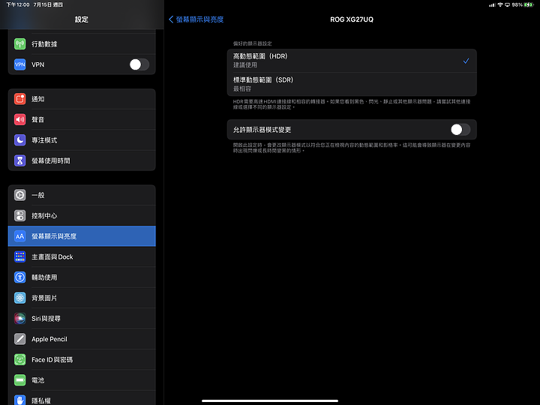Tap the Wi-Fi status icon in the status bar
Screen dimensions: 540x405
500,4
